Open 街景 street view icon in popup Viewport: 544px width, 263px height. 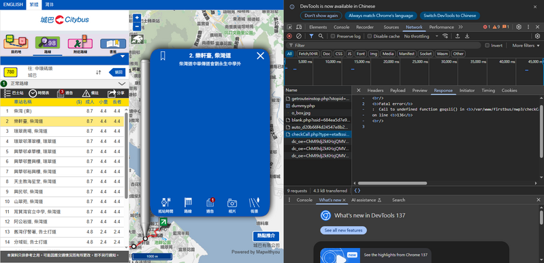255,205
